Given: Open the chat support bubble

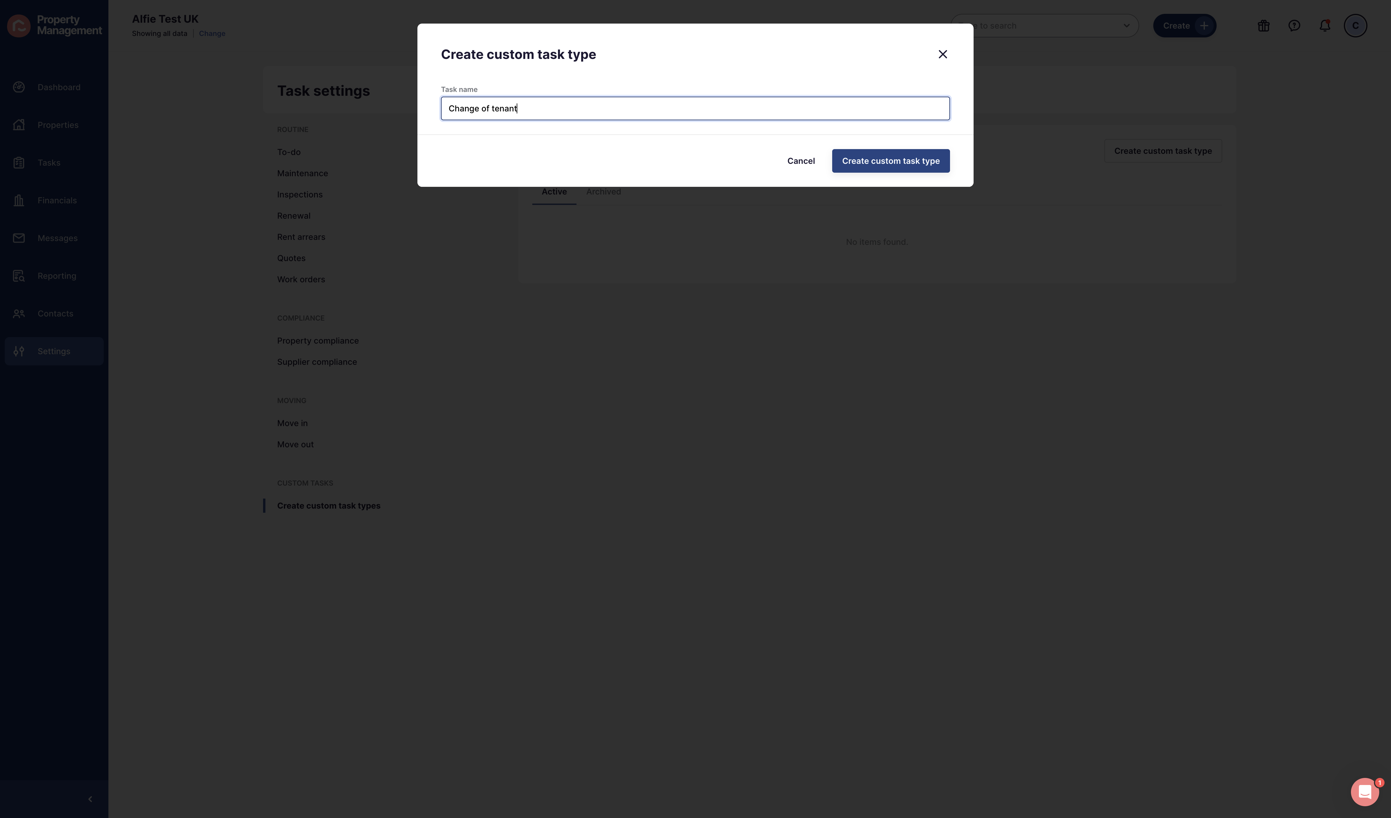Looking at the screenshot, I should [1364, 791].
